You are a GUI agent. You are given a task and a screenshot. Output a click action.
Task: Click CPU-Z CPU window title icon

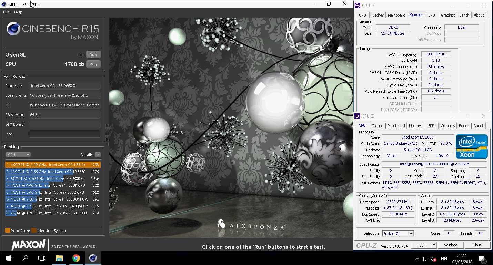click(358, 116)
